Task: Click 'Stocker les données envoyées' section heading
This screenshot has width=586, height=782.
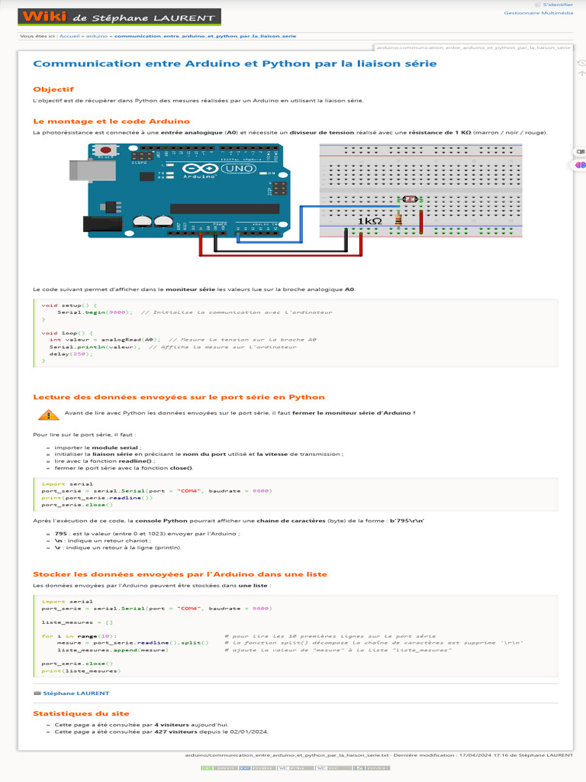Action: [x=180, y=574]
